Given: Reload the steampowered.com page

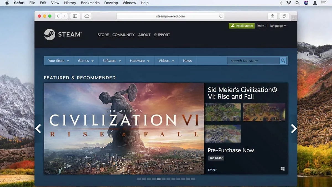Looking at the screenshot, I should (221, 16).
